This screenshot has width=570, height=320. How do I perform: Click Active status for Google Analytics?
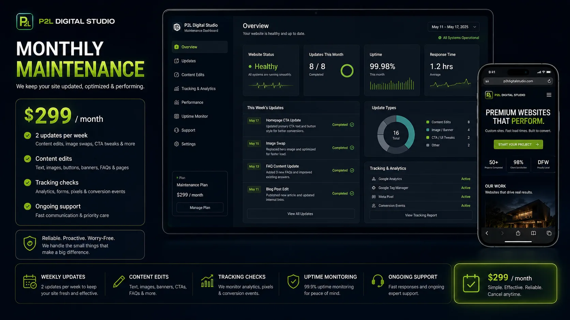[466, 179]
